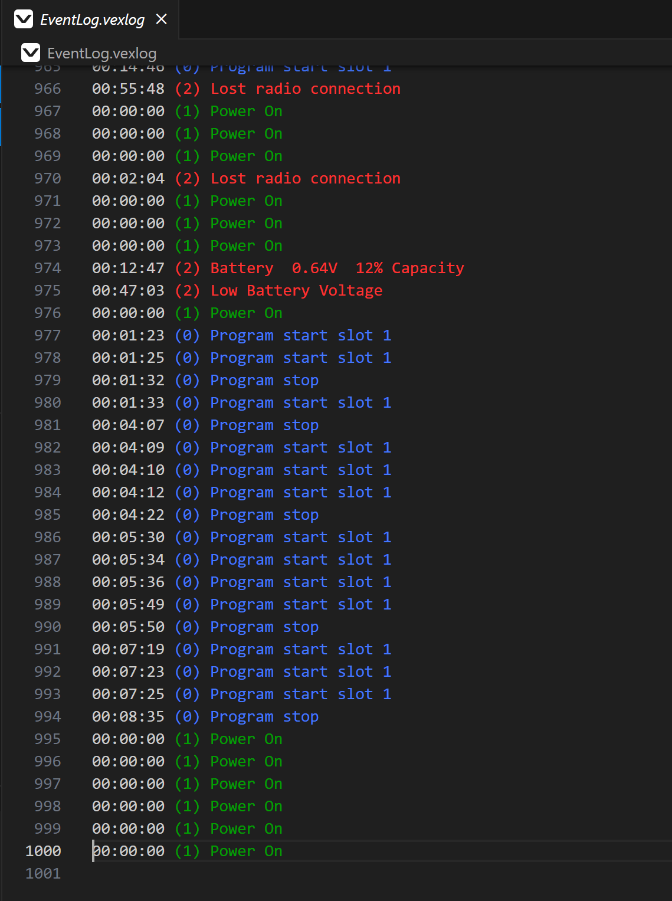Screen dimensions: 672x901
Task: Close the EventLog.vexlog tab
Action: click(161, 18)
